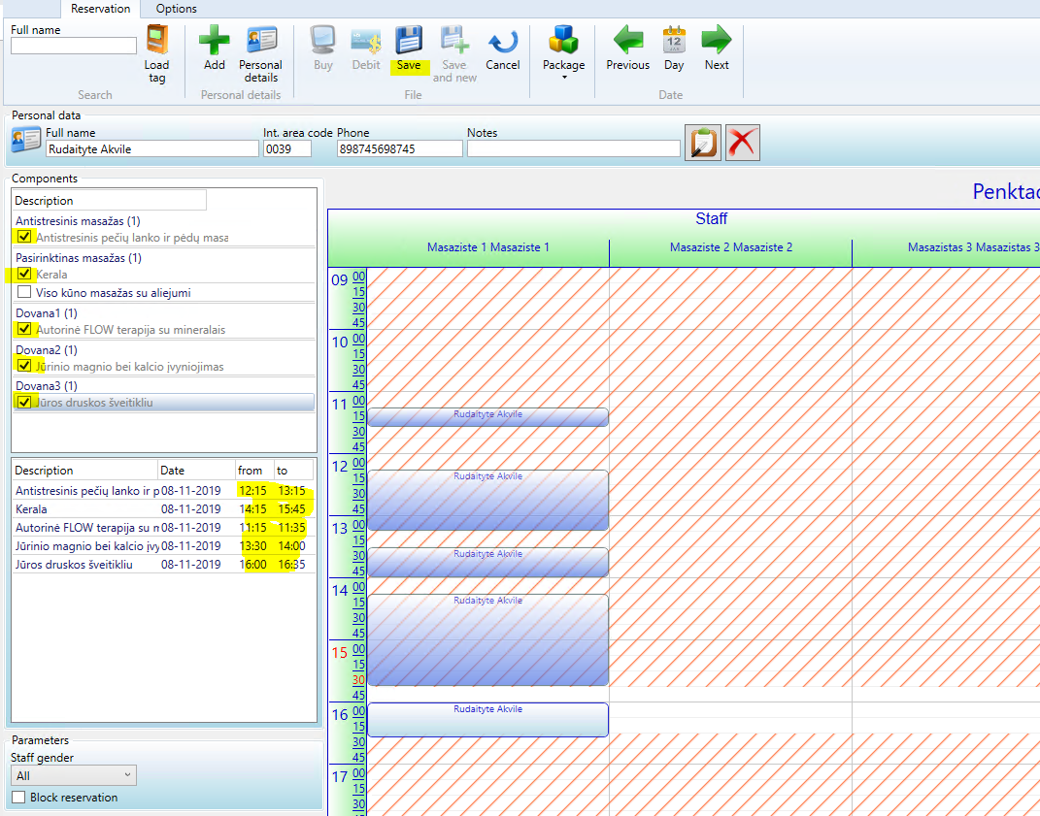Click the clipboard notes icon
The image size is (1040, 816).
[702, 142]
